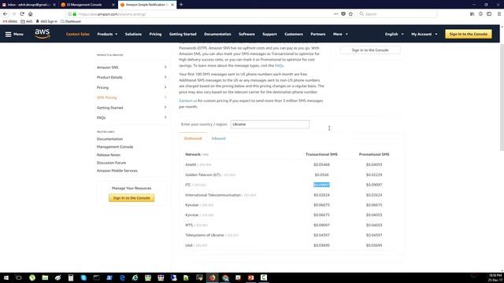504x283 pixels.
Task: Expand the Products dropdown
Action: click(107, 34)
